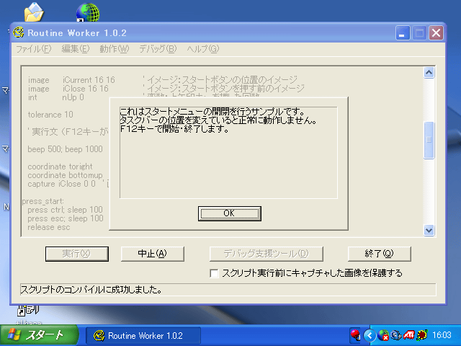This screenshot has height=346, width=461.
Task: Click the 中止(A) abort button
Action: click(x=152, y=254)
